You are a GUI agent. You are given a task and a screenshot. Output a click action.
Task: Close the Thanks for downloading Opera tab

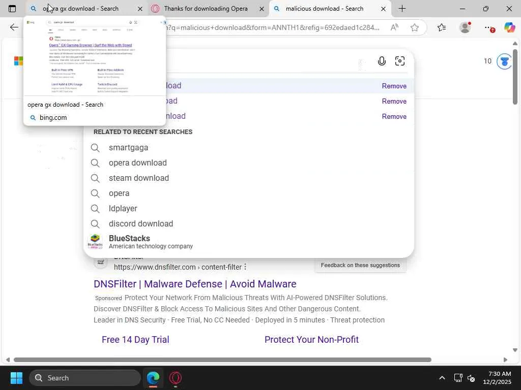tap(262, 9)
